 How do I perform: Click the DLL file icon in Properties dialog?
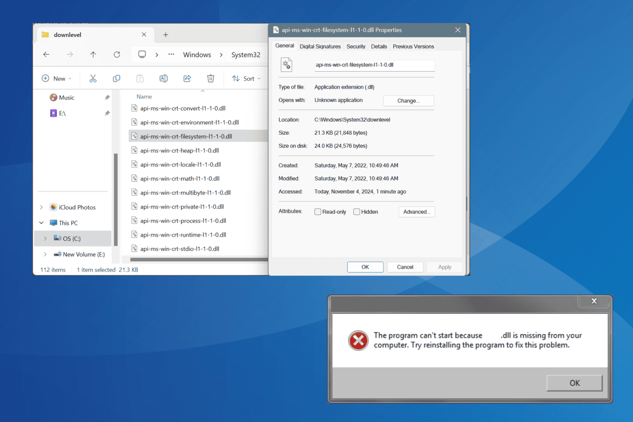(x=286, y=65)
